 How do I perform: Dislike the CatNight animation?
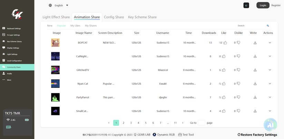(x=238, y=56)
